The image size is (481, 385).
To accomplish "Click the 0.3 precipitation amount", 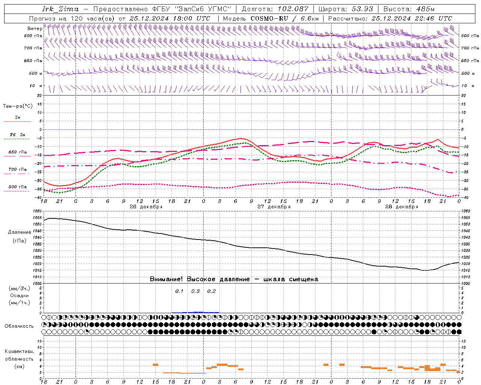I will [x=195, y=291].
